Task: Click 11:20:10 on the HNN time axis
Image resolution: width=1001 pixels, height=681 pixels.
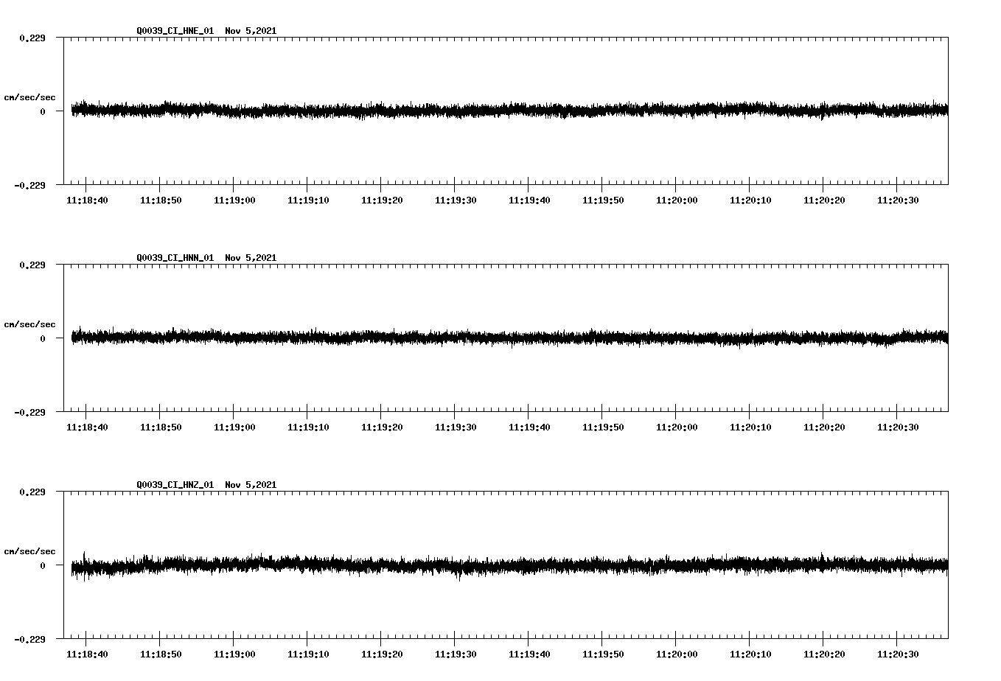Action: coord(750,427)
